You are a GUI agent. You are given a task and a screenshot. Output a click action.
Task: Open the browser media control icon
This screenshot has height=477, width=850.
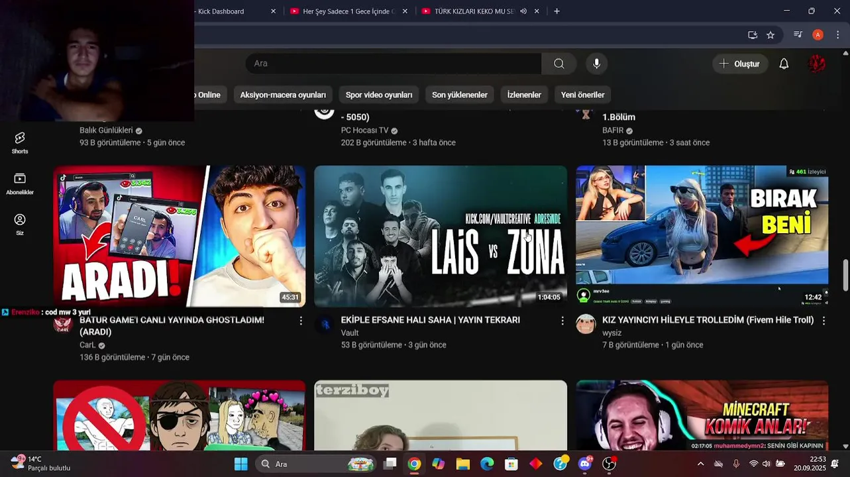(x=798, y=35)
